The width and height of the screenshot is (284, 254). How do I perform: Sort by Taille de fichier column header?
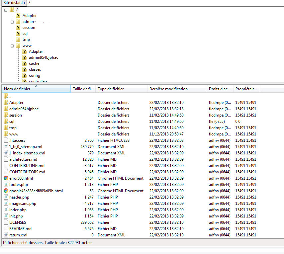83,89
